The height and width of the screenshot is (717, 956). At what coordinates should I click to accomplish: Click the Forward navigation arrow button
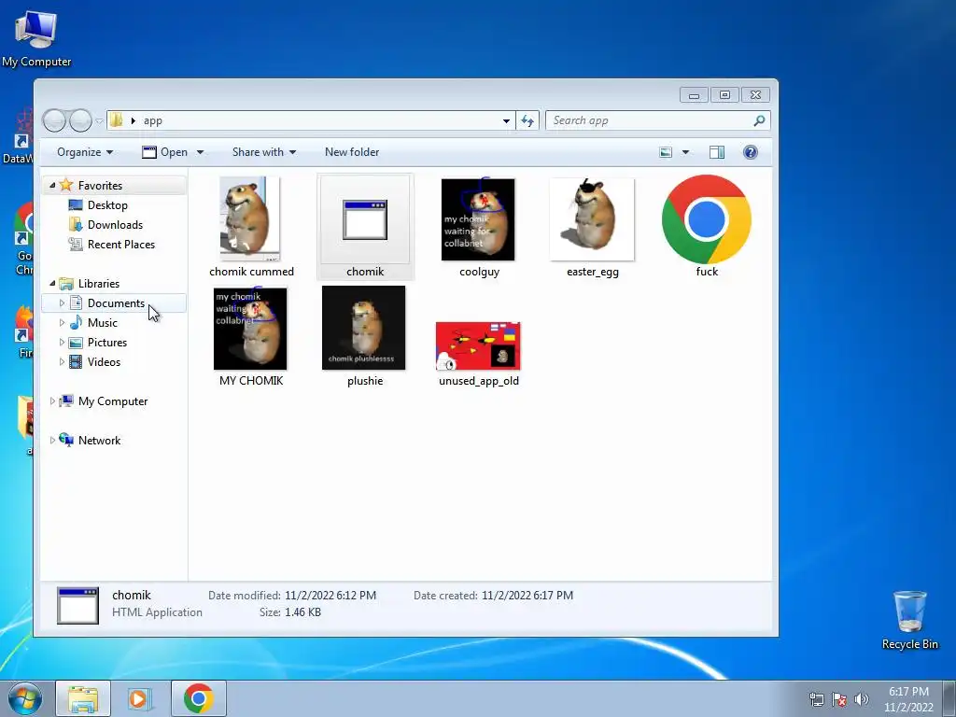80,120
